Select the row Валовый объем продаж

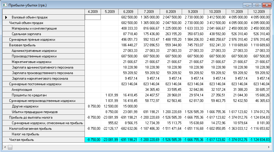(x=44, y=17)
